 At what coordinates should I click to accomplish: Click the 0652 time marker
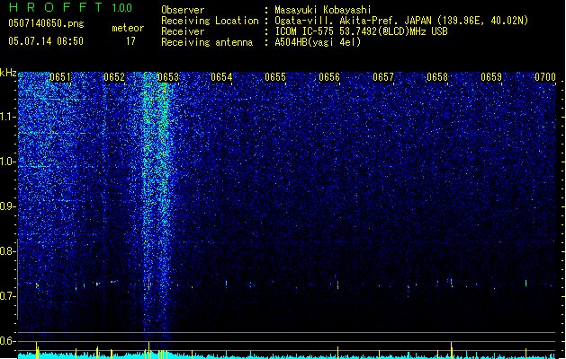114,77
